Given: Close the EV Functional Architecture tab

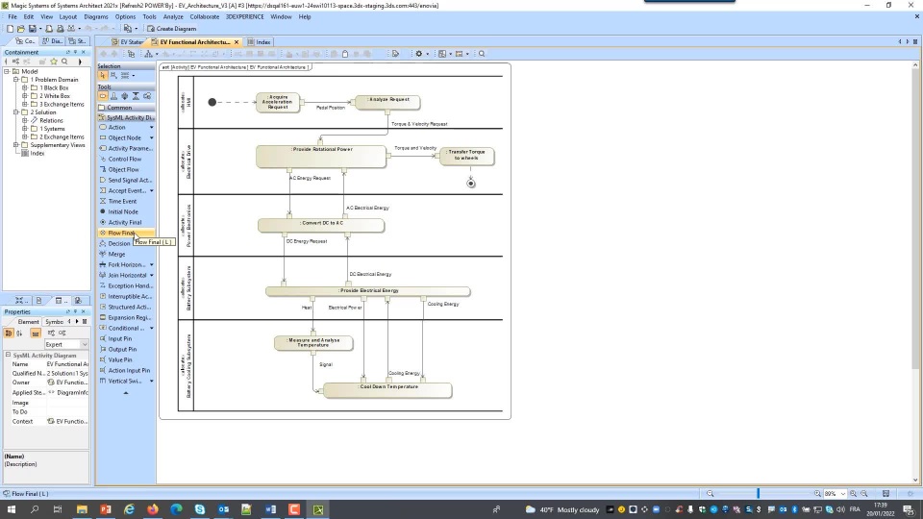Looking at the screenshot, I should tap(237, 42).
